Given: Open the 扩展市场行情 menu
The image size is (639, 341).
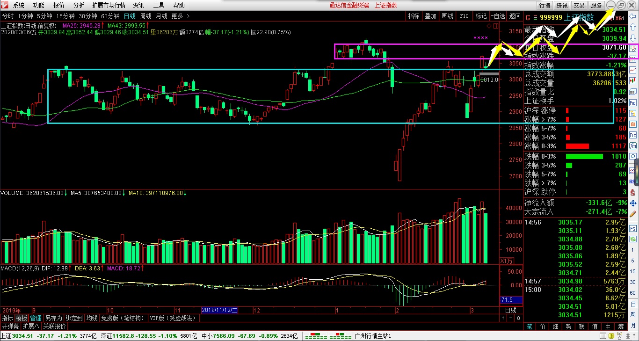Looking at the screenshot, I should [x=109, y=5].
